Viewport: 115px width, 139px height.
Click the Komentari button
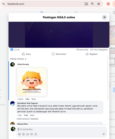tap(59, 54)
